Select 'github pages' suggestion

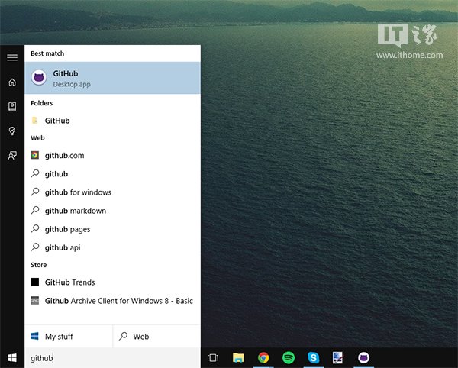[112, 229]
